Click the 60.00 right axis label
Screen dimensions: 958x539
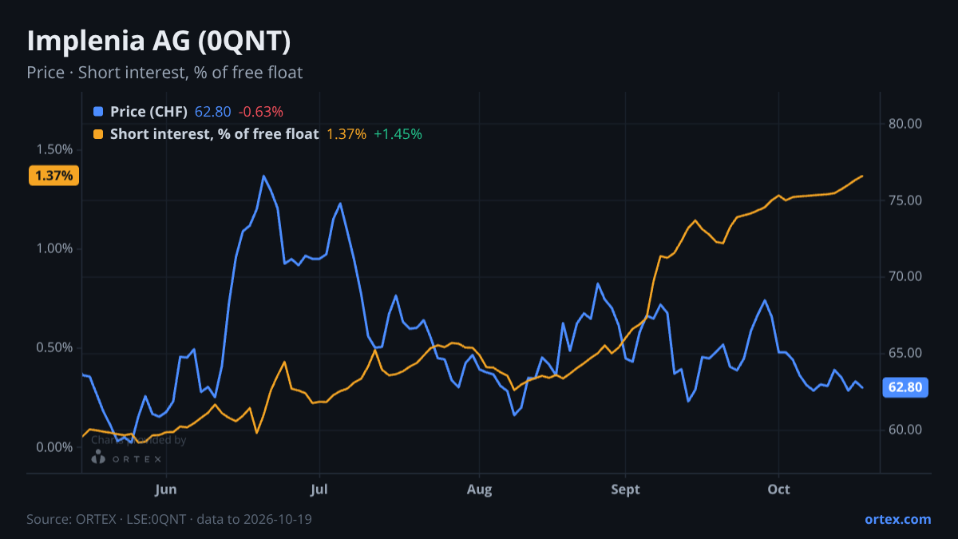click(905, 430)
